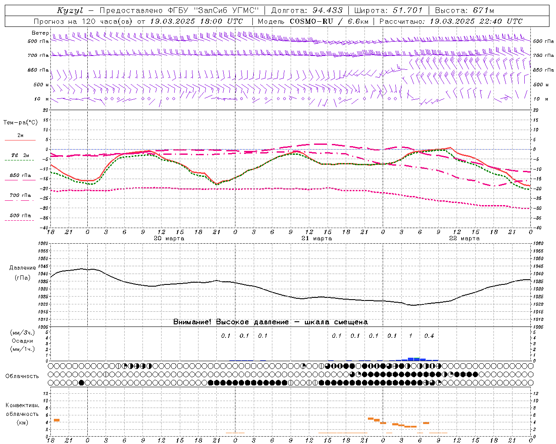Viewport: 556px width, 444px height.
Task: Click the '(мм/3ч.)' precipitation unit label
Action: 23,333
